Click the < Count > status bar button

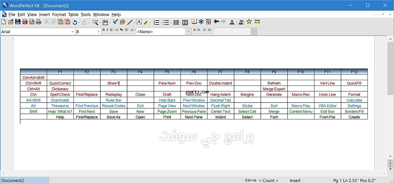[268, 180]
